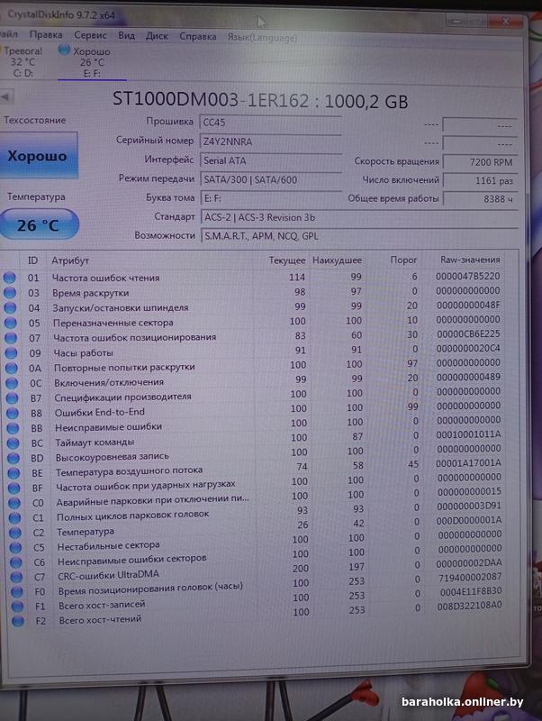Select raw value 008D322108A0
Image resolution: width=542 pixels, height=721 pixels.
tap(469, 606)
